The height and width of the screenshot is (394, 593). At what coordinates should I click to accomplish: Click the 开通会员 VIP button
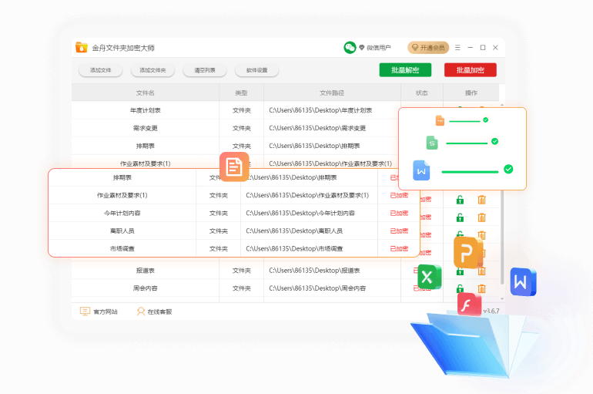[x=427, y=48]
